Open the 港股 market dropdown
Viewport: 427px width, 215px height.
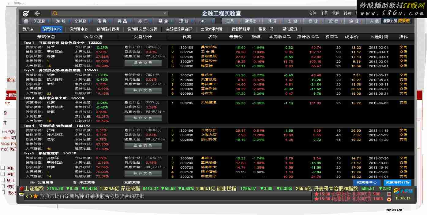[x=69, y=21]
